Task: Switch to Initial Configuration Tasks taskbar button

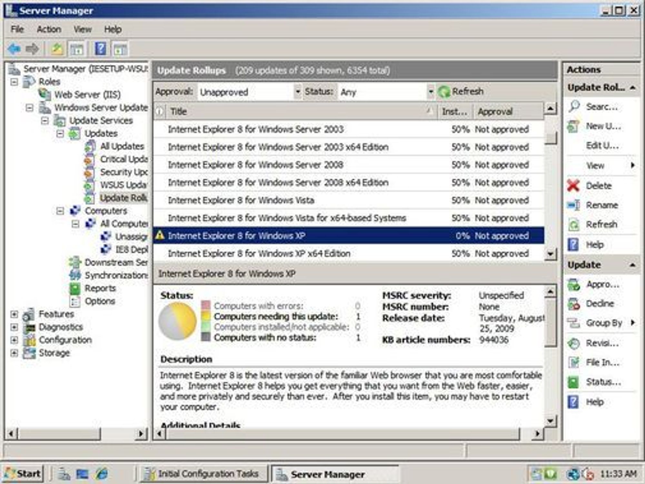Action: [204, 474]
